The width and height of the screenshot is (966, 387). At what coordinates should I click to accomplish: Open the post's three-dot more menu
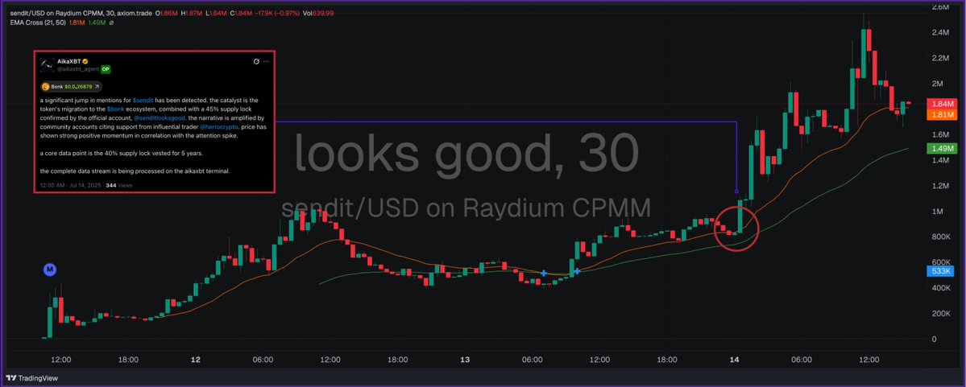coord(266,61)
